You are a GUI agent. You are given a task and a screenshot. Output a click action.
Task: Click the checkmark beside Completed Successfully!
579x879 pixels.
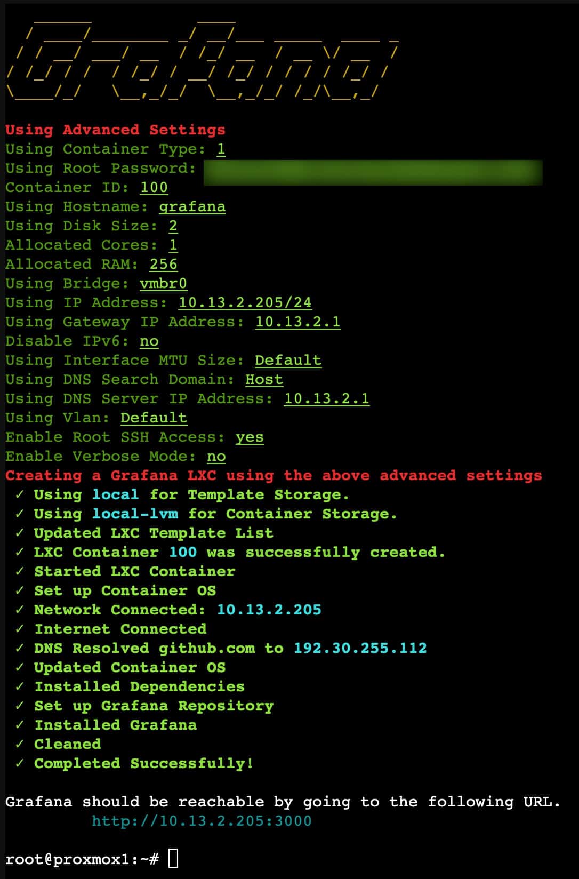pos(20,763)
